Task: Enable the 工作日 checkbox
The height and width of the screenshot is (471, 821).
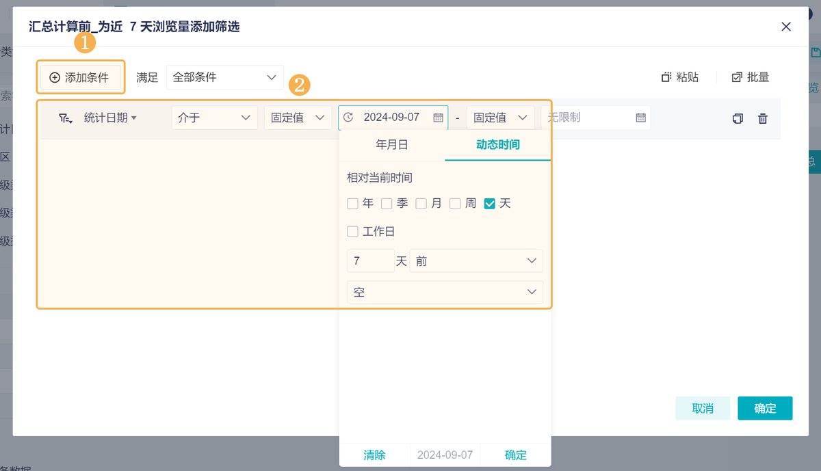Action: point(352,231)
